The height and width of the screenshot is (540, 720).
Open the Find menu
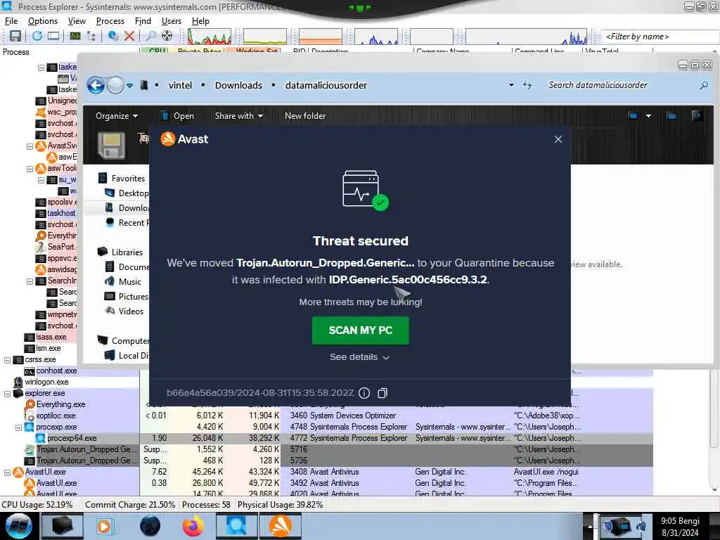143,21
